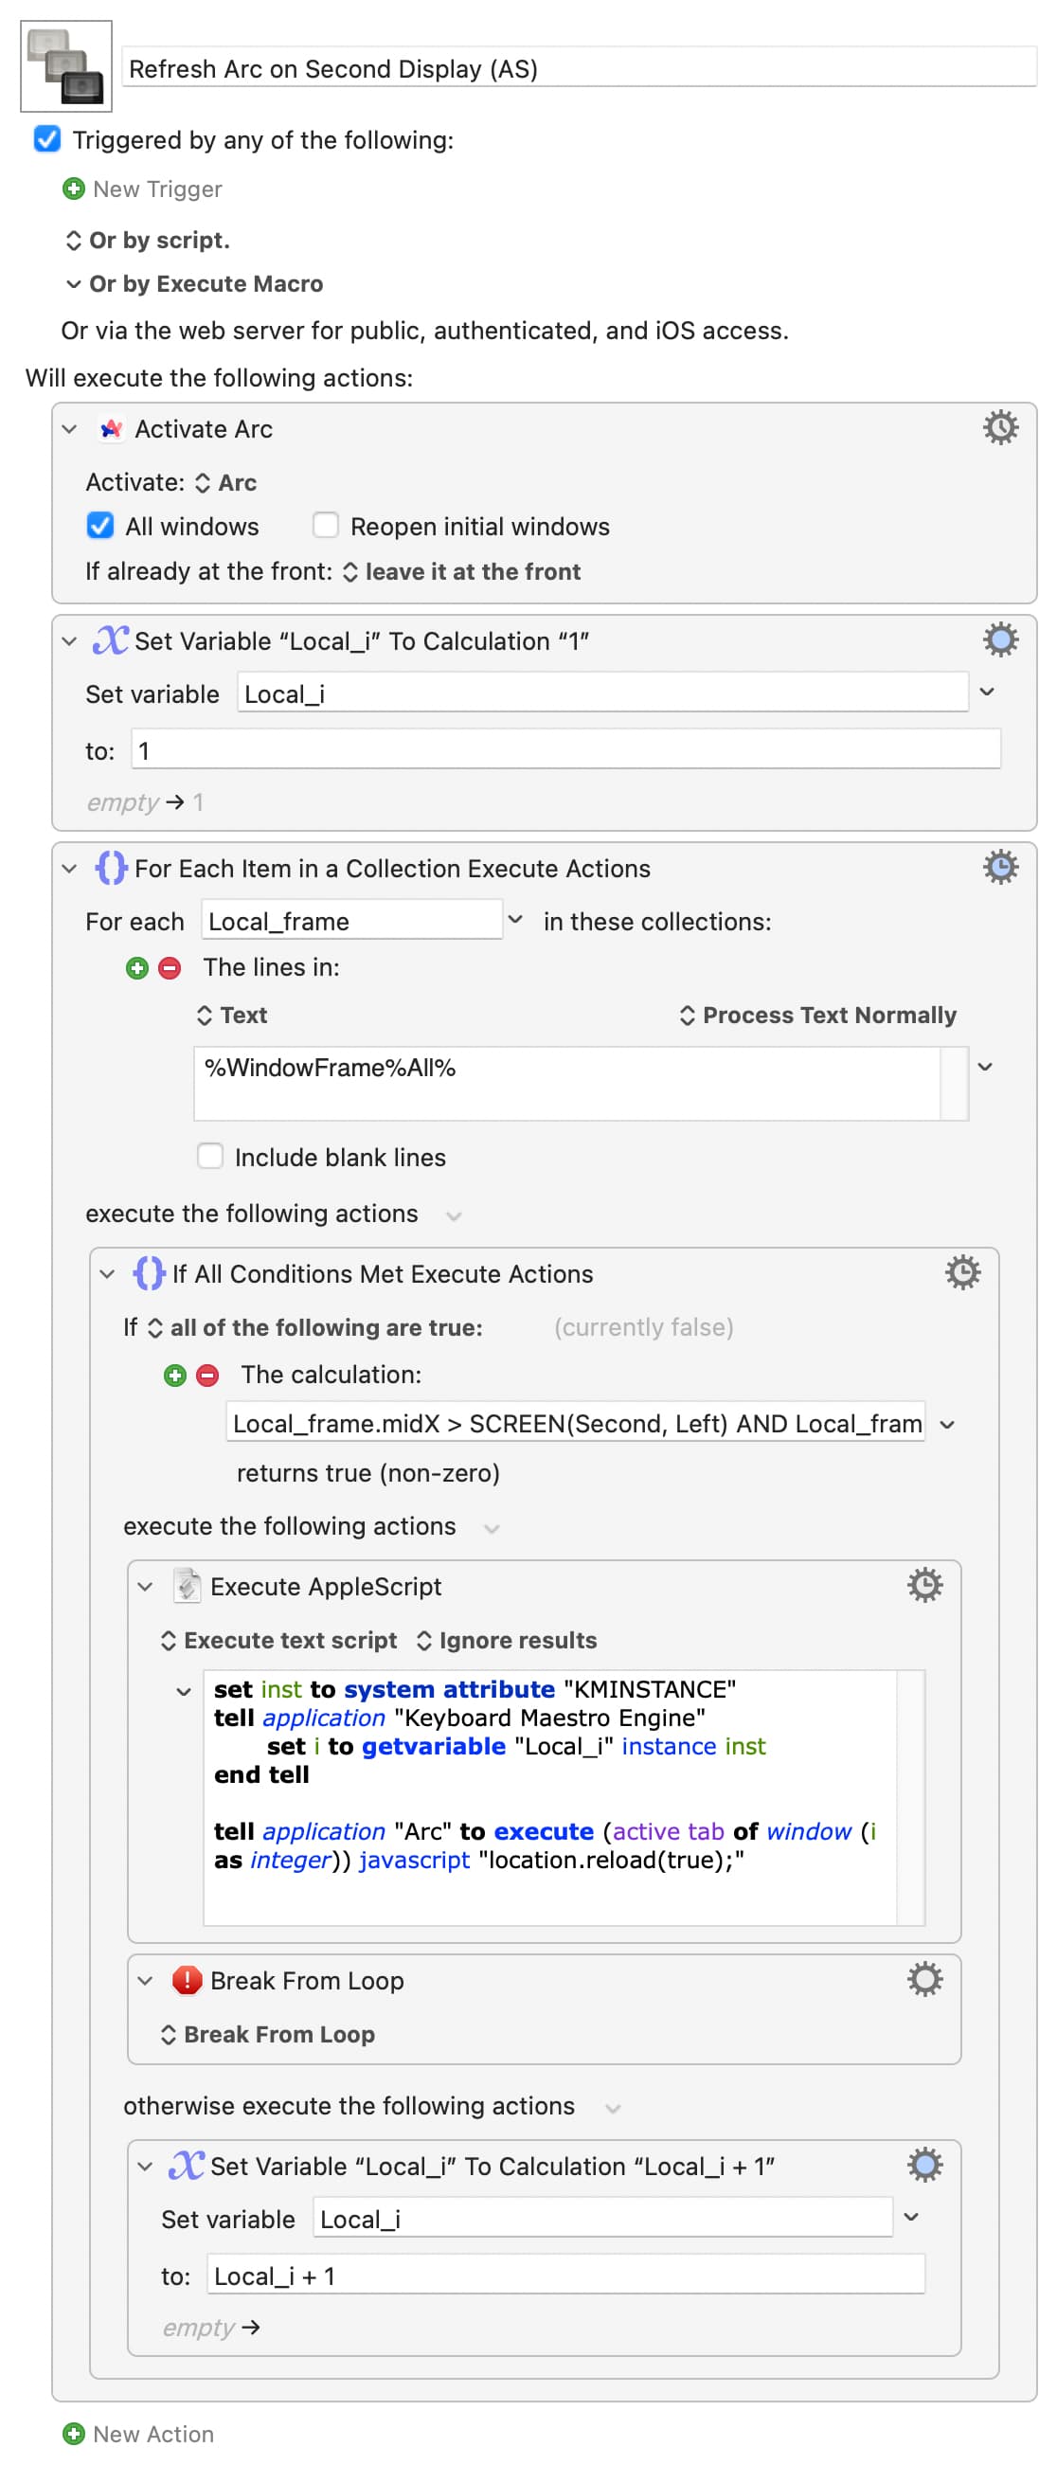The image size is (1057, 2465).
Task: Open gear menu for Execute AppleScript action
Action: pos(924,1585)
